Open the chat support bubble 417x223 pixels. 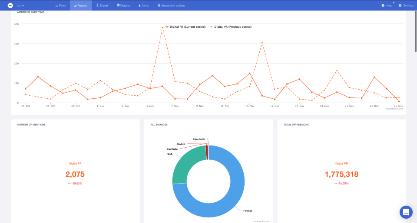tap(406, 212)
